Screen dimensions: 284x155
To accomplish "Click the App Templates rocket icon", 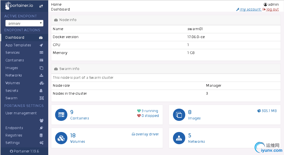I will pyautogui.click(x=41, y=45).
